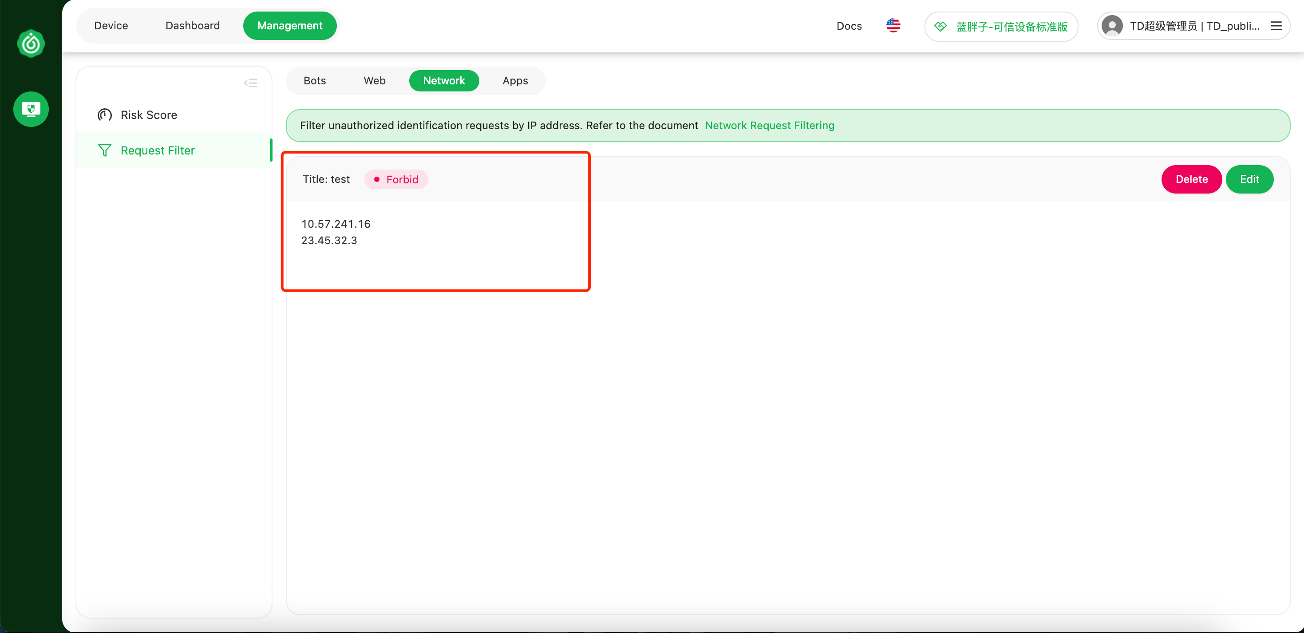Switch to the Dashboard tab

pos(192,26)
